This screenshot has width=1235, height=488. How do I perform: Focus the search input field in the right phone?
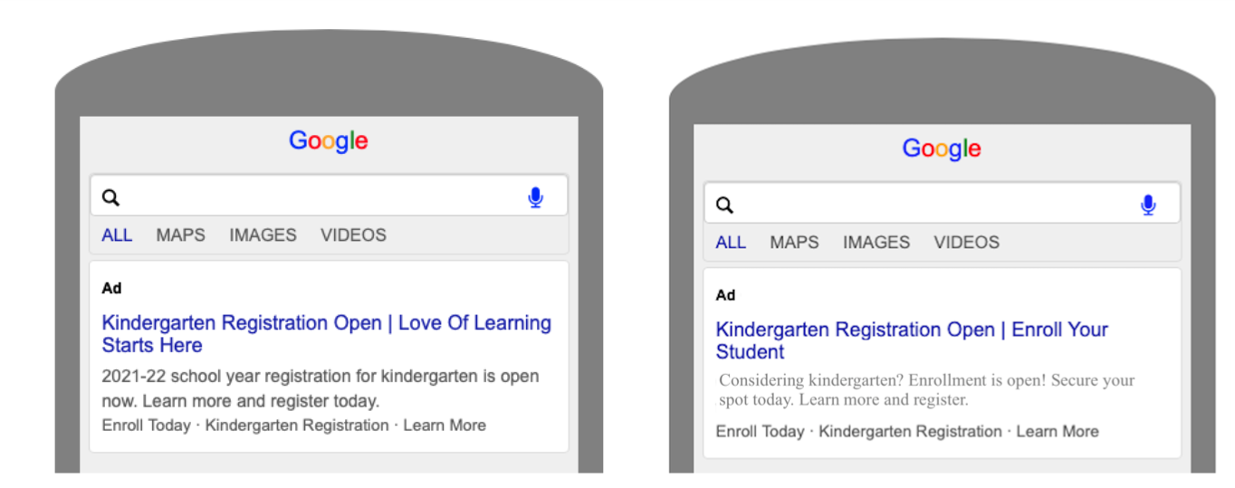(x=942, y=203)
